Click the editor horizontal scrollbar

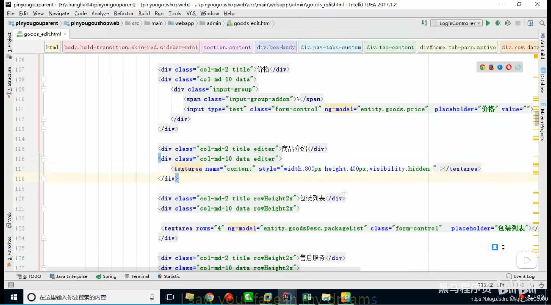[x=203, y=269]
